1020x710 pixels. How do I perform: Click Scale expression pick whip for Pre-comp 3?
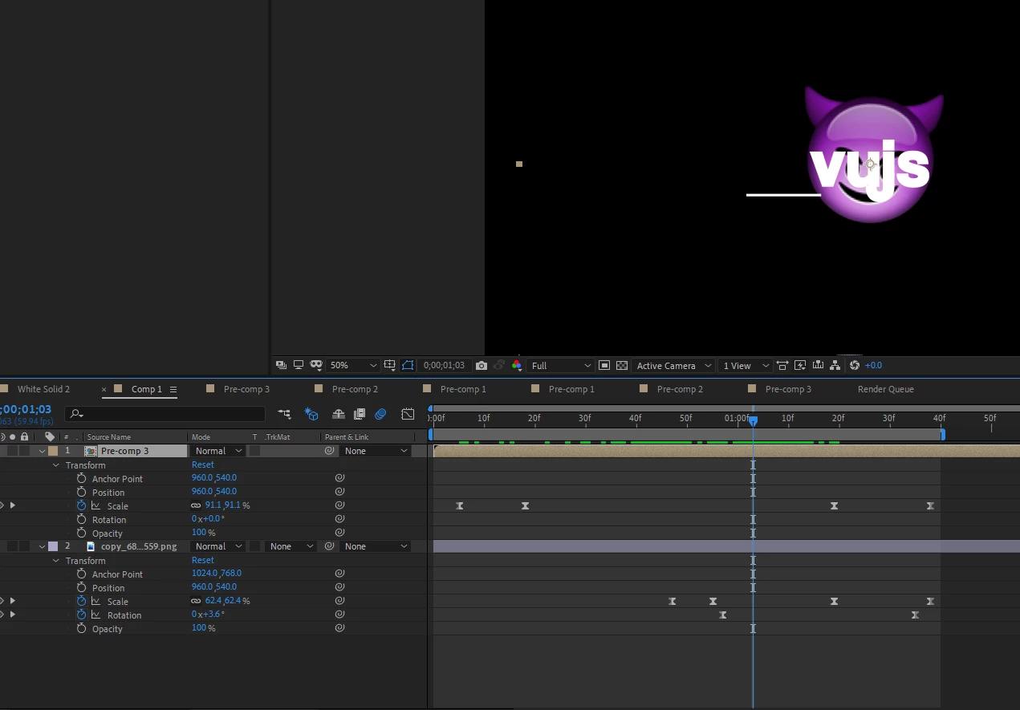[339, 505]
